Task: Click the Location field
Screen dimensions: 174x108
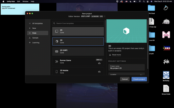Action: pos(126,74)
